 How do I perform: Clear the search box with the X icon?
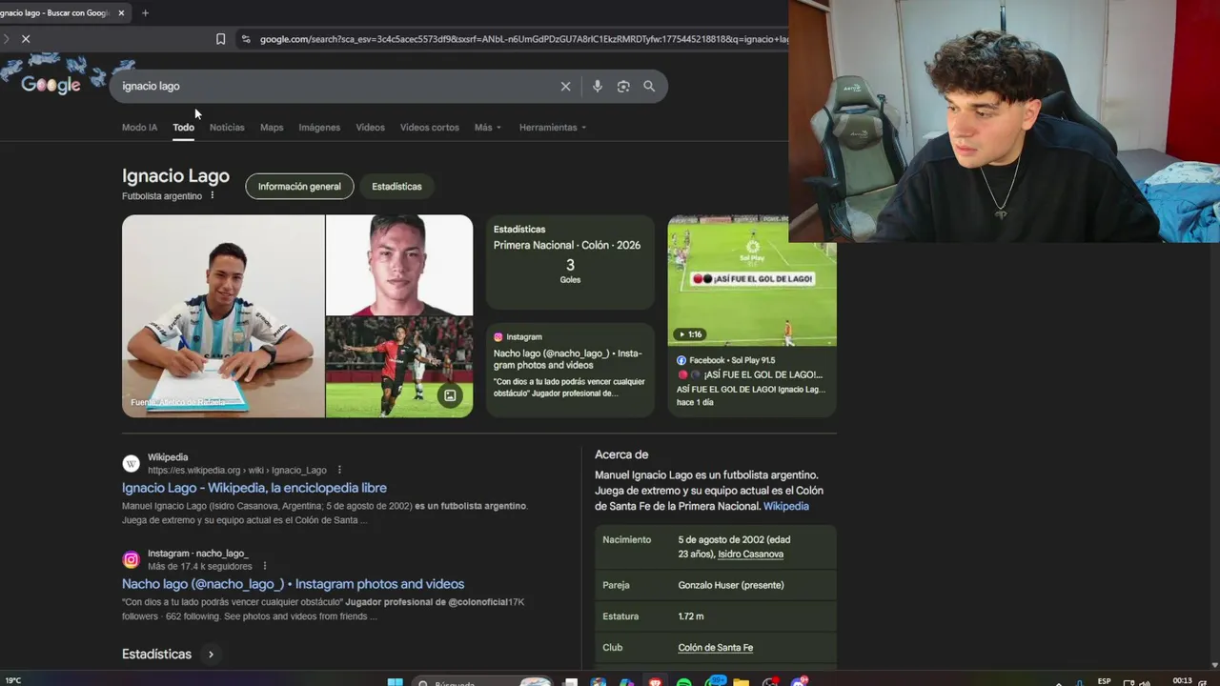coord(565,86)
